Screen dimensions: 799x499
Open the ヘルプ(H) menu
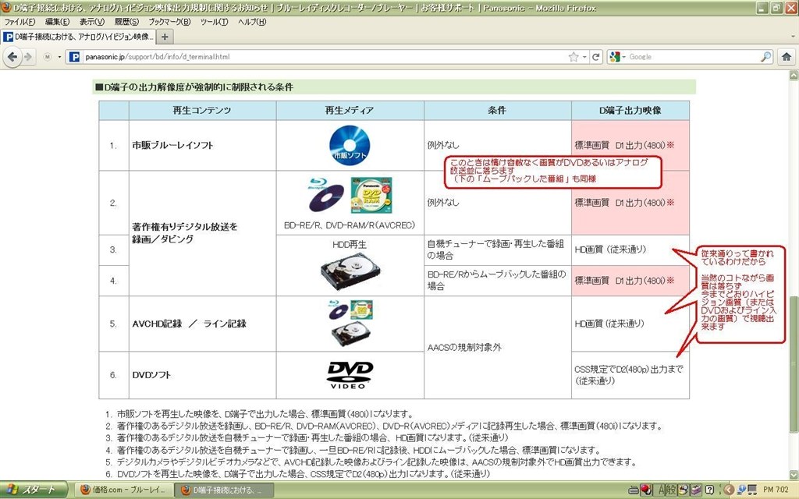(252, 22)
